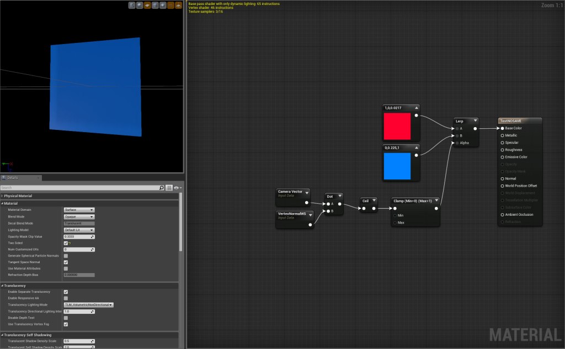Select the sphere preview shape icon
This screenshot has width=565, height=349.
click(140, 5)
